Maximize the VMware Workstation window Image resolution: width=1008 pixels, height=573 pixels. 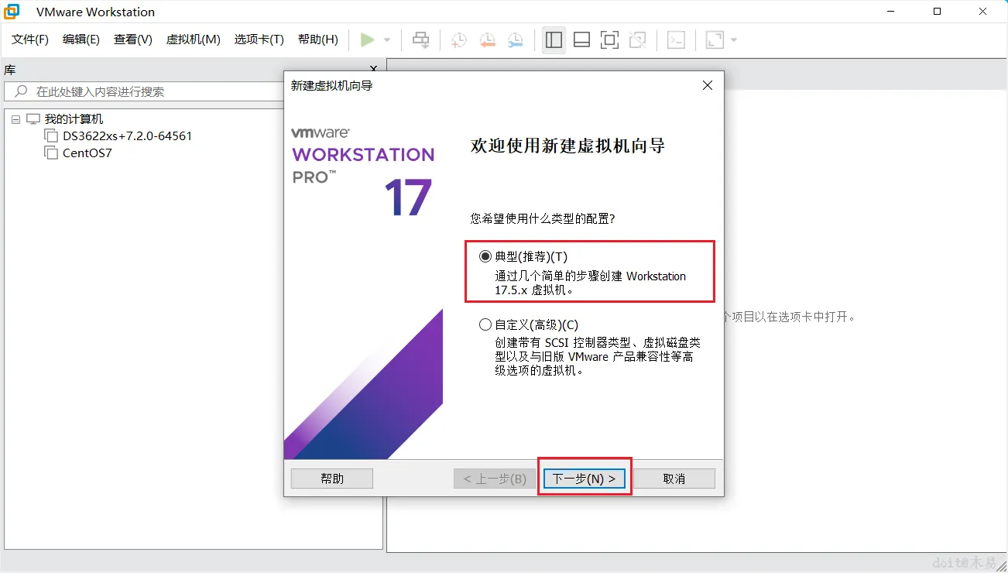938,12
